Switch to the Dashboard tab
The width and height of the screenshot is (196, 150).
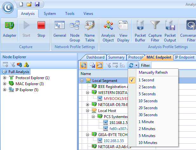pos(95,57)
